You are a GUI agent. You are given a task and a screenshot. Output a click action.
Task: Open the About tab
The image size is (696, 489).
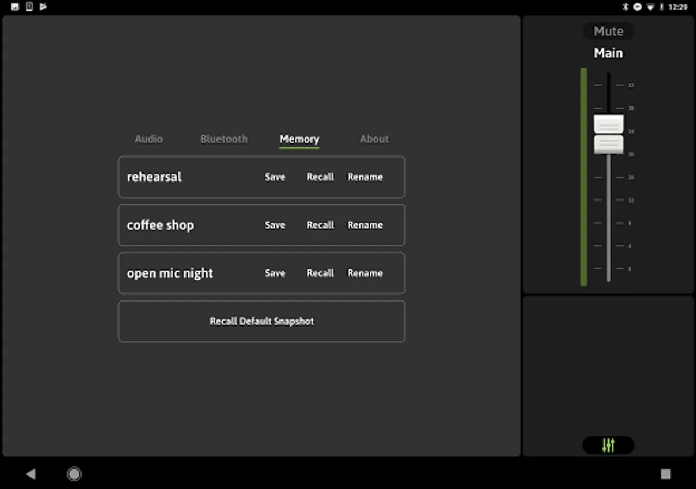(374, 139)
